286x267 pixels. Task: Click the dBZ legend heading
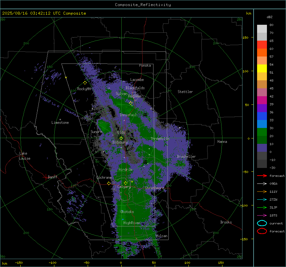point(269,17)
